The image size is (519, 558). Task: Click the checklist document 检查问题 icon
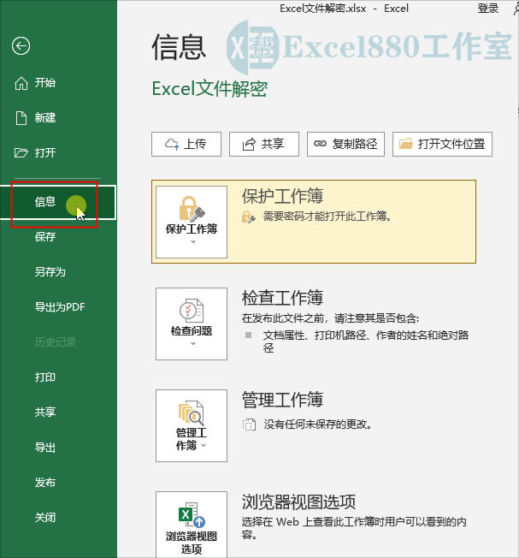click(x=192, y=311)
